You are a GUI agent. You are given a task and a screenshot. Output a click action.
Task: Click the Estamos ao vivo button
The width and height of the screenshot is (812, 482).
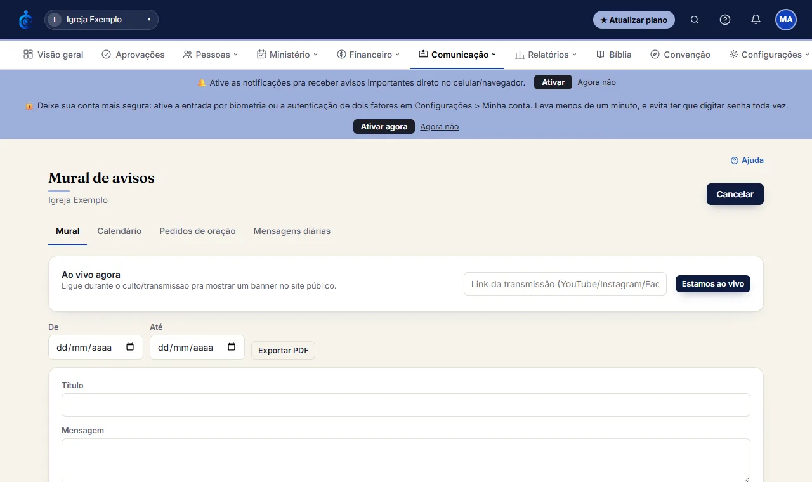[713, 284]
